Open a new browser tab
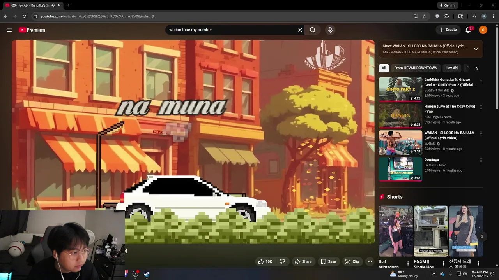The width and height of the screenshot is (499, 280). [x=69, y=5]
